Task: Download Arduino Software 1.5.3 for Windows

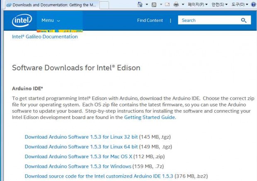Action: [78, 166]
